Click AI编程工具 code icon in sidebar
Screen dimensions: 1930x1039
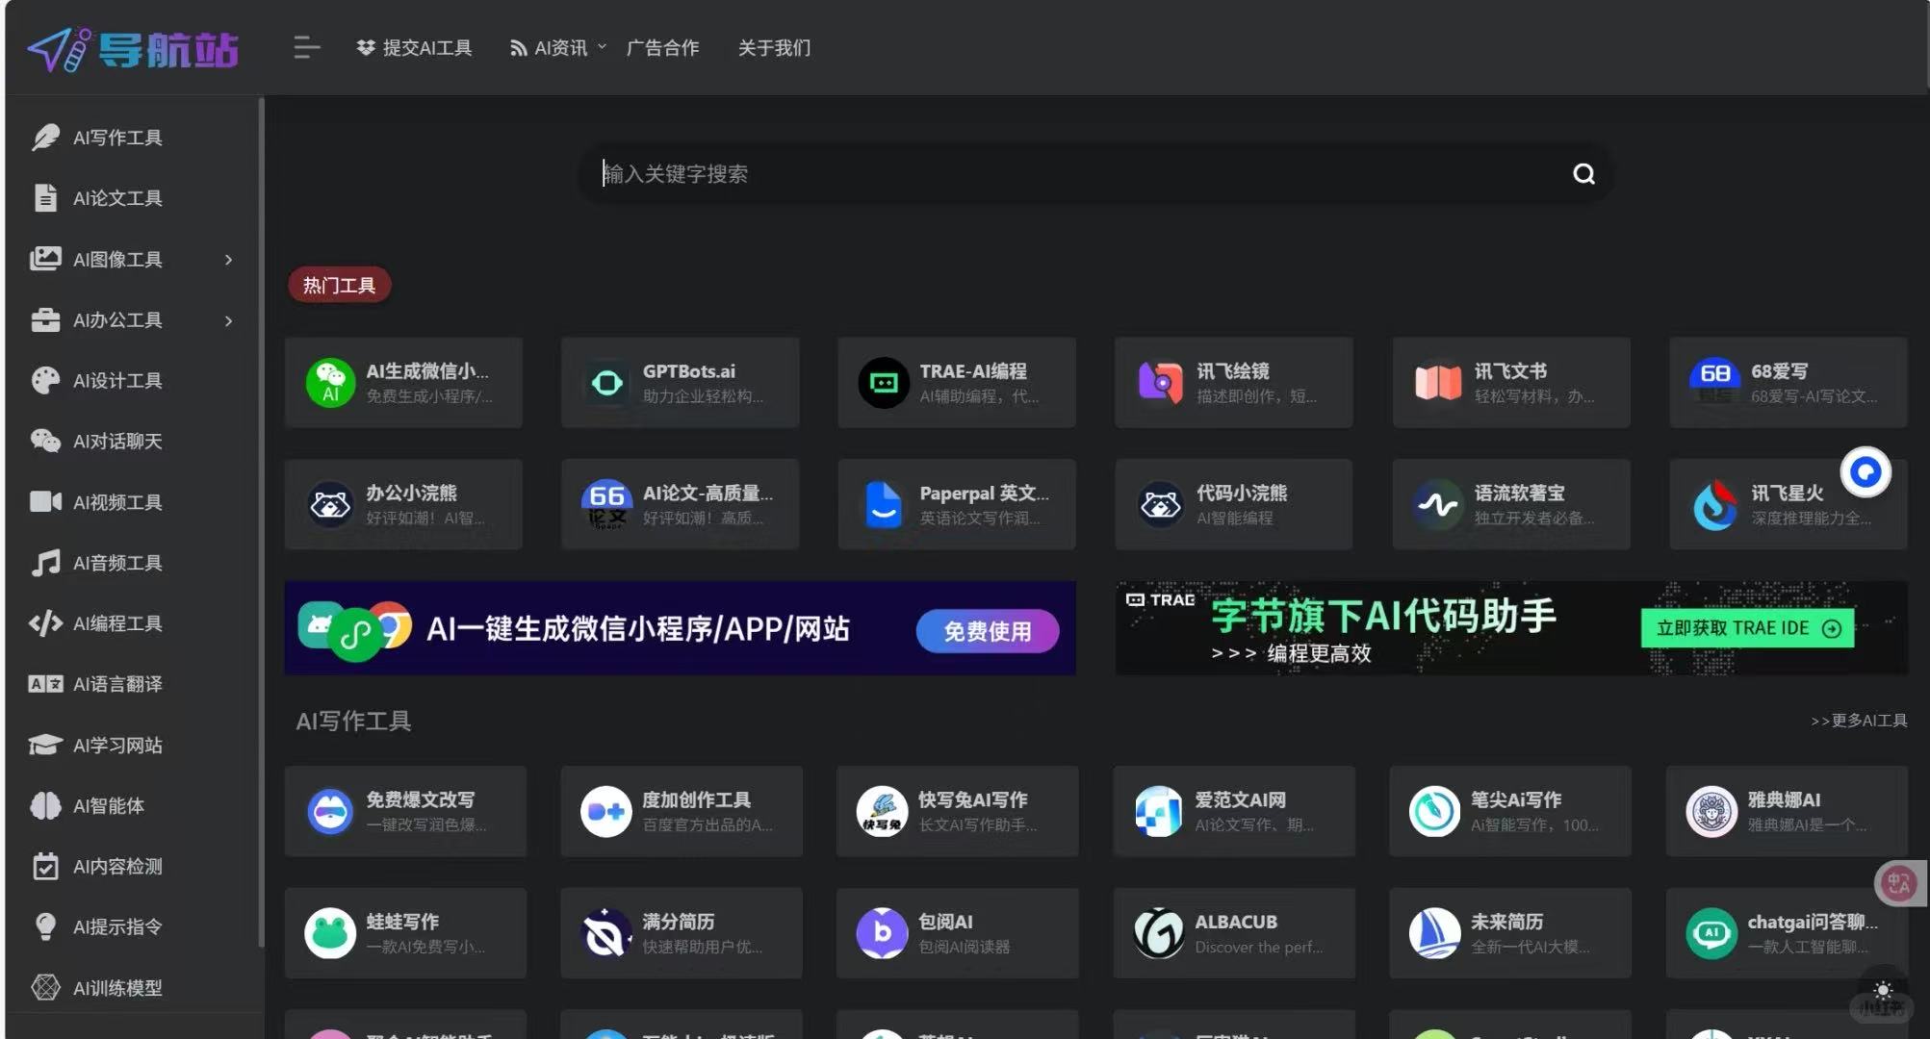(x=45, y=623)
